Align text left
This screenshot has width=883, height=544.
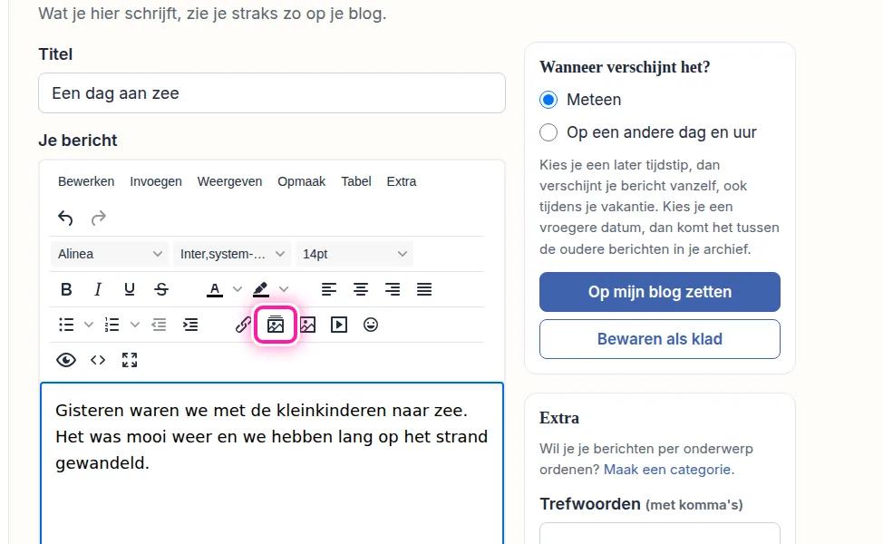tap(329, 289)
